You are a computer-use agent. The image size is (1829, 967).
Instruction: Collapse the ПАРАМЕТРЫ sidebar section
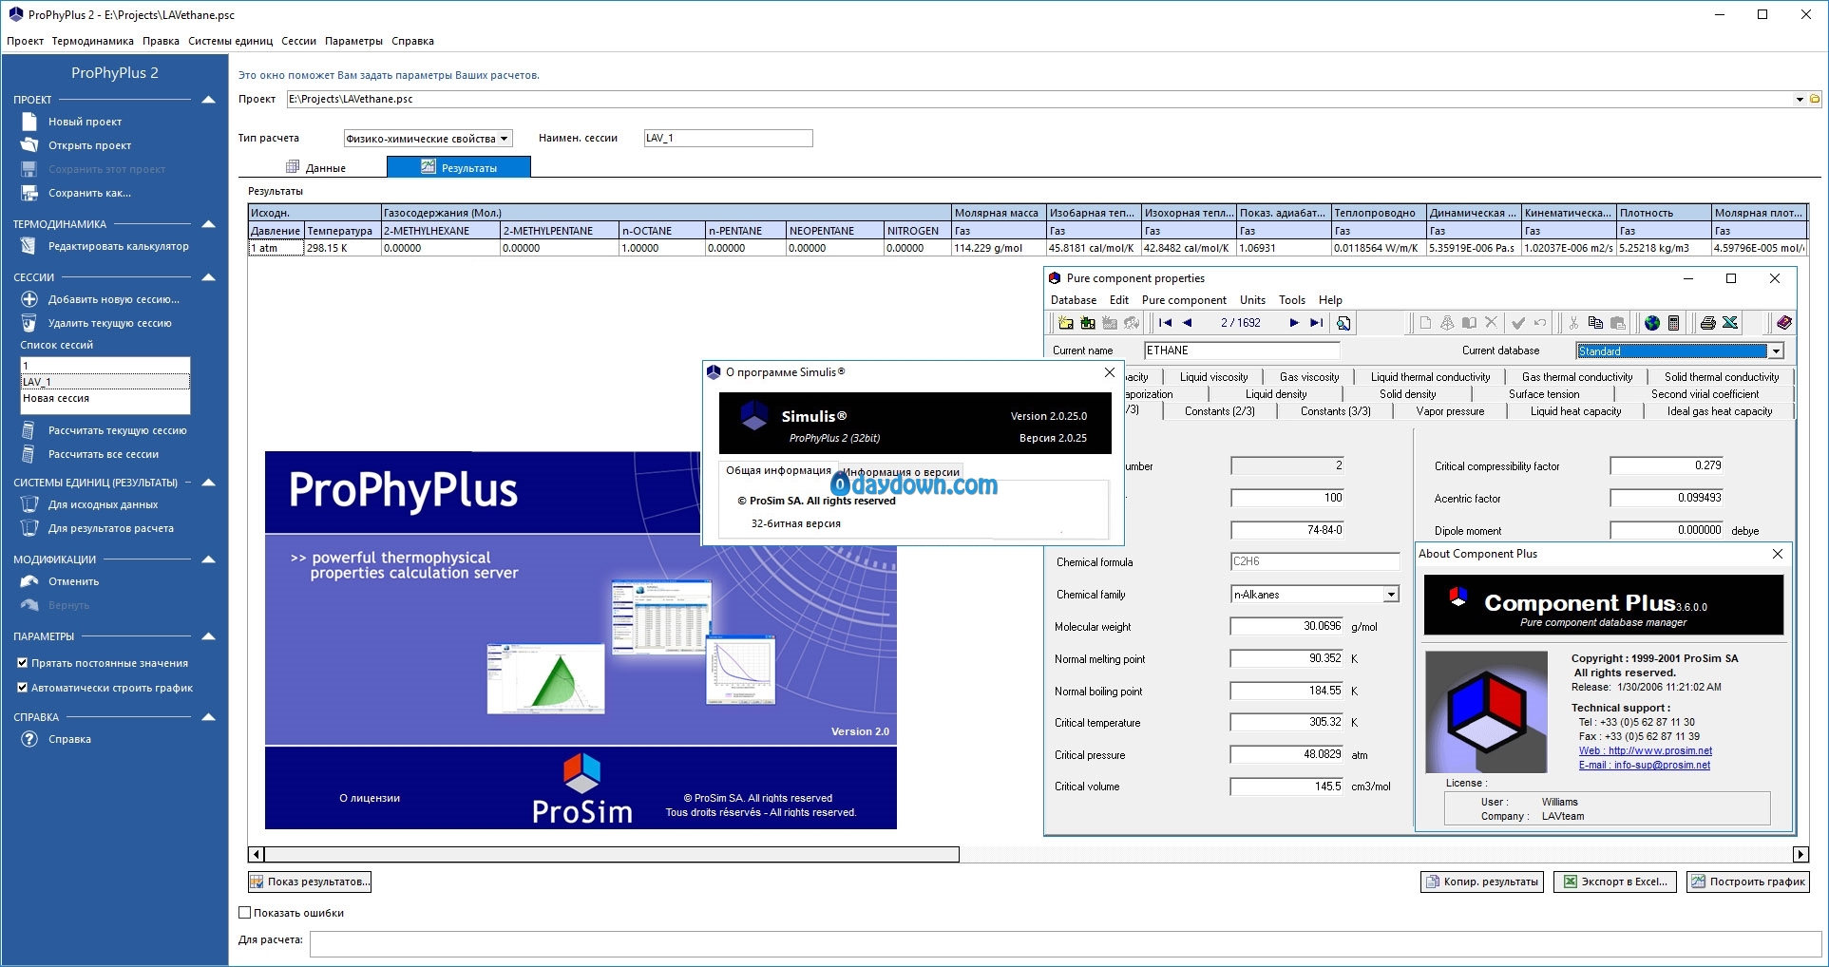tap(209, 636)
